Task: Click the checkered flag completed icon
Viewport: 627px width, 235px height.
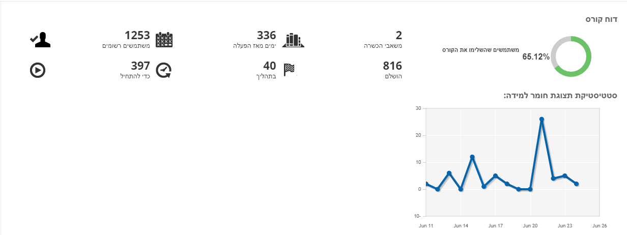Action: [x=289, y=69]
